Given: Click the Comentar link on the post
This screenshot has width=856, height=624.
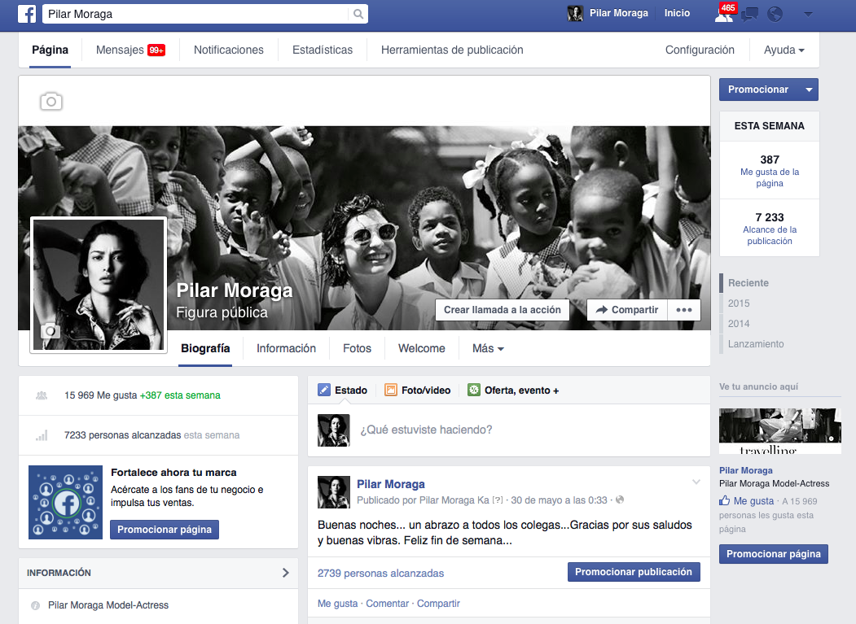Looking at the screenshot, I should pyautogui.click(x=387, y=604).
